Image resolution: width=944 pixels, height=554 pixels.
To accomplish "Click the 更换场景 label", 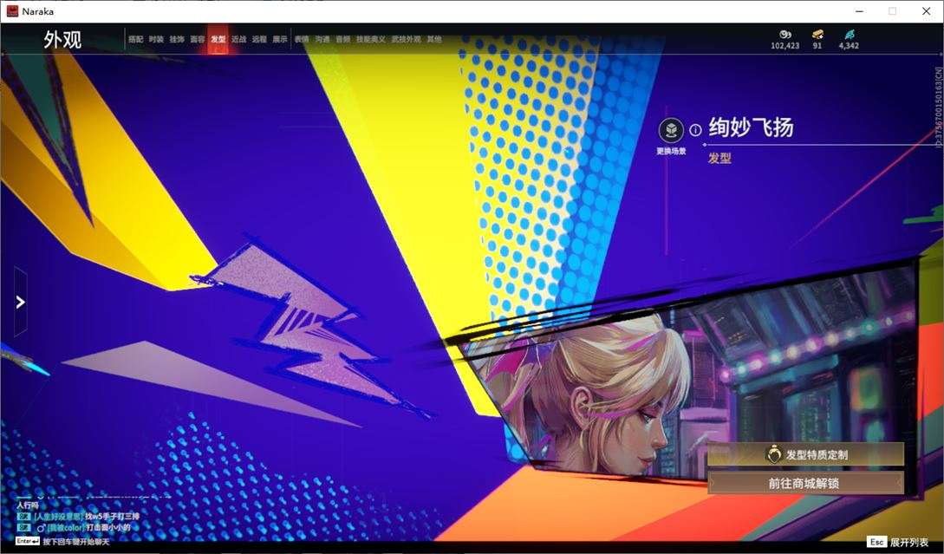I will (671, 151).
